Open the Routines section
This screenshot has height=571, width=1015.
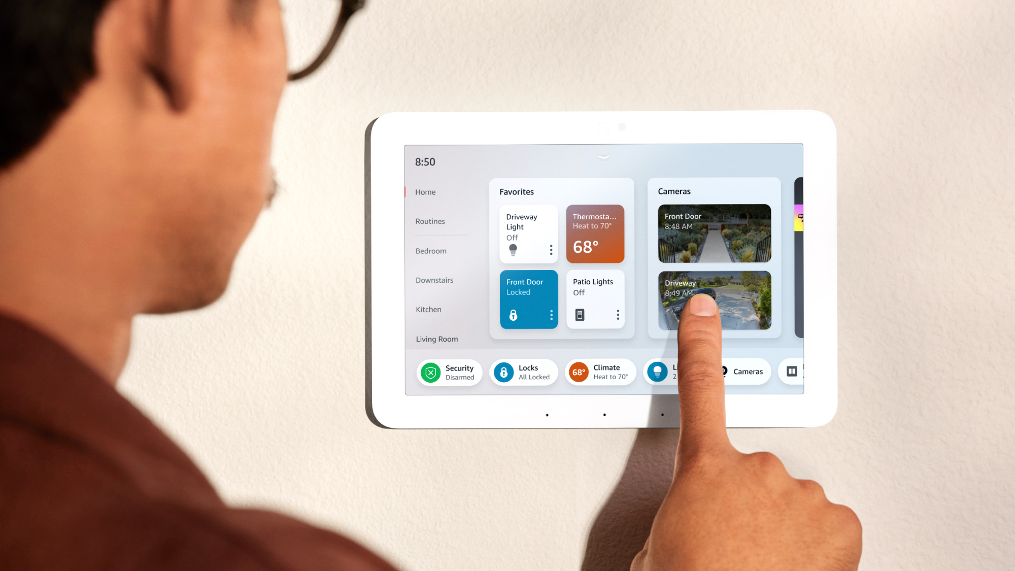(x=429, y=221)
